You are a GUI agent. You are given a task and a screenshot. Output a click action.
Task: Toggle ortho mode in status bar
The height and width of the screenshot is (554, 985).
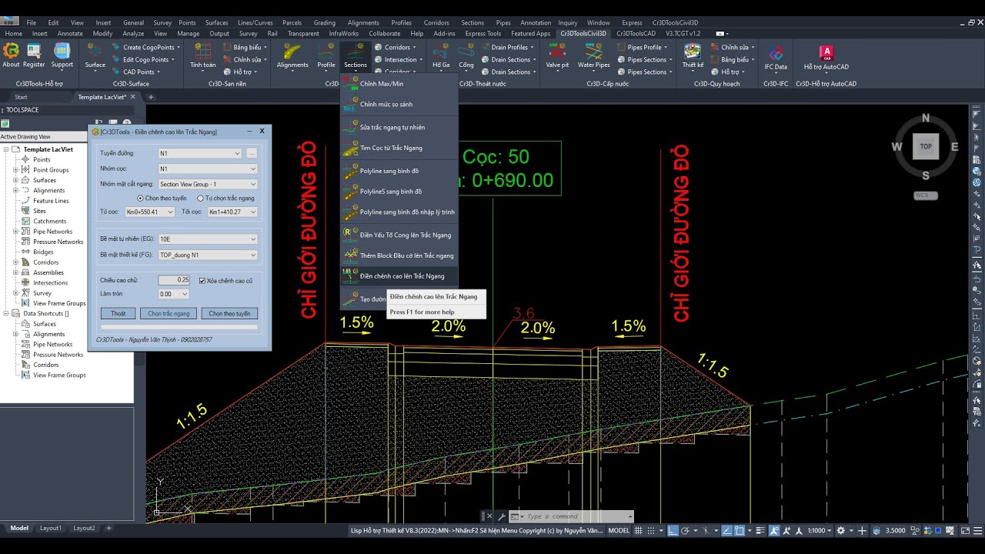673,530
